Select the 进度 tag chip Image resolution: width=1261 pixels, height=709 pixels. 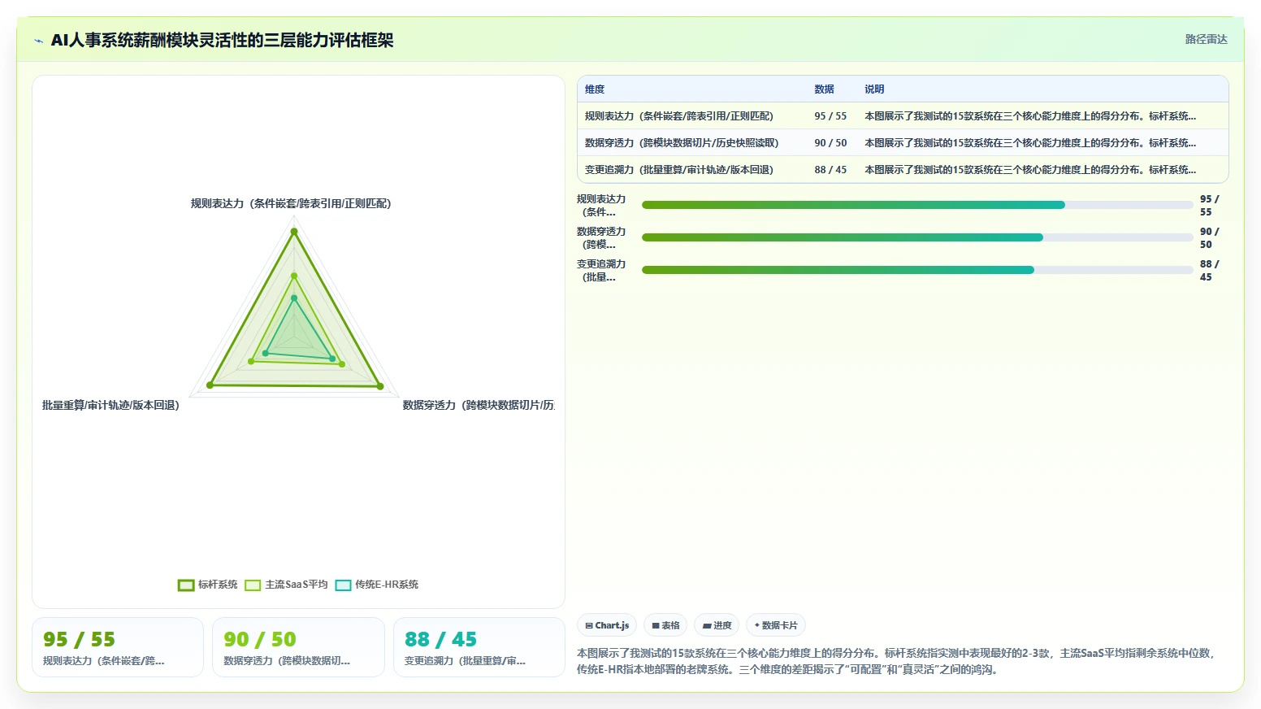[717, 625]
